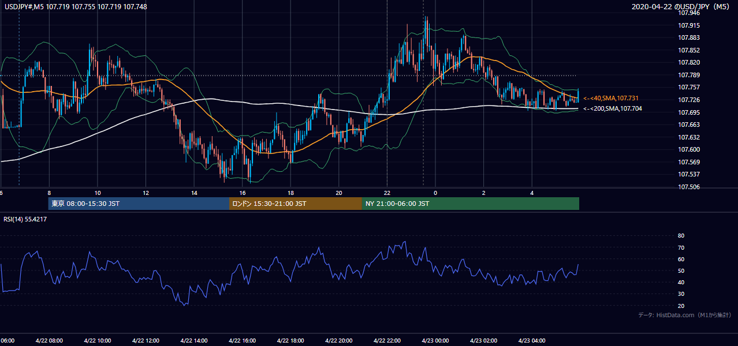Screen dimensions: 738x346
Task: Click the 4/23 04:00 time label
Action: [x=531, y=341]
